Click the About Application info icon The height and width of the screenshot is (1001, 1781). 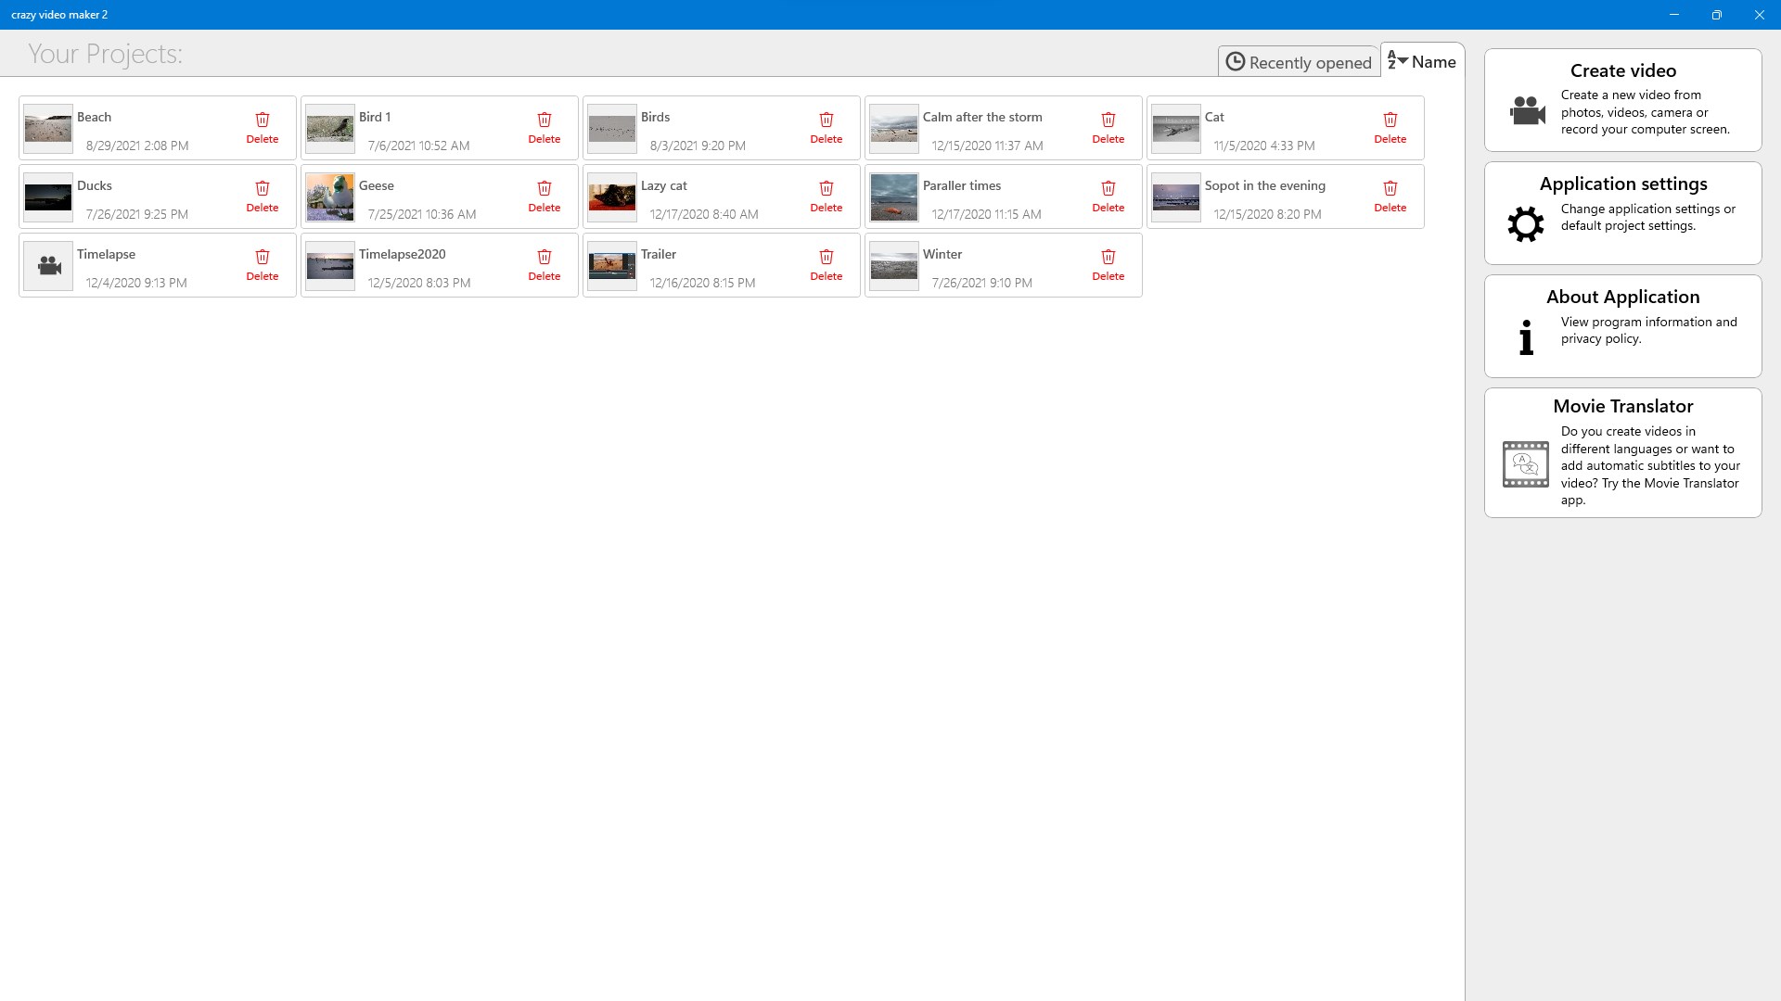pyautogui.click(x=1524, y=337)
